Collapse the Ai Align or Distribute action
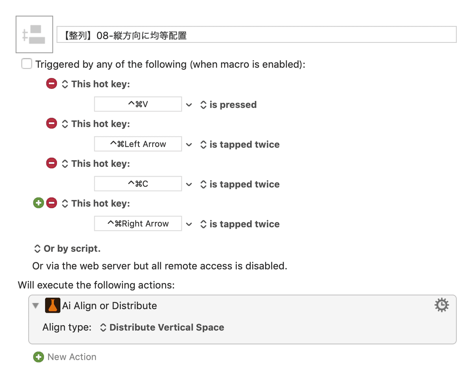The width and height of the screenshot is (472, 378). tap(36, 306)
